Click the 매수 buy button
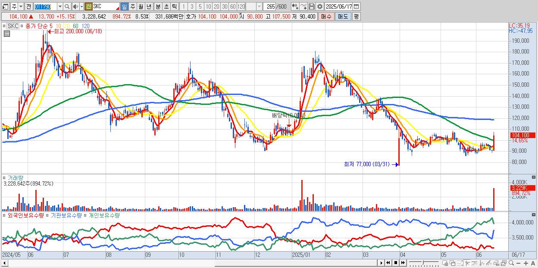This screenshot has height=268, width=538. [326, 16]
